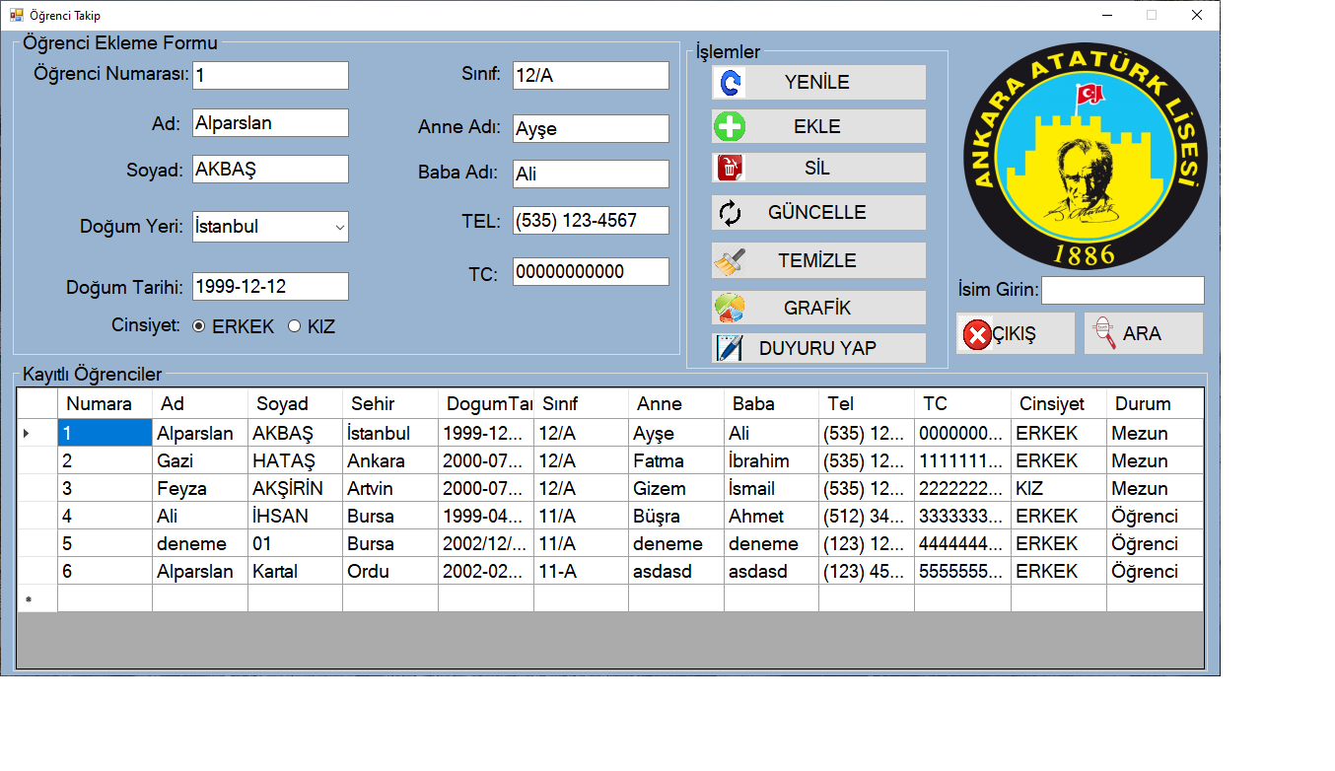
Task: Click the Artvin city cell
Action: tap(390, 488)
